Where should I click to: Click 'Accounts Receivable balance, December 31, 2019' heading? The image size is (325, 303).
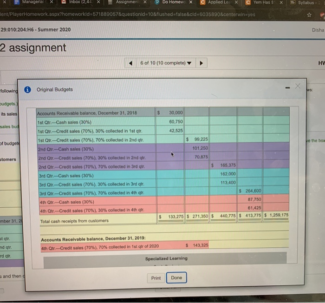point(93,239)
